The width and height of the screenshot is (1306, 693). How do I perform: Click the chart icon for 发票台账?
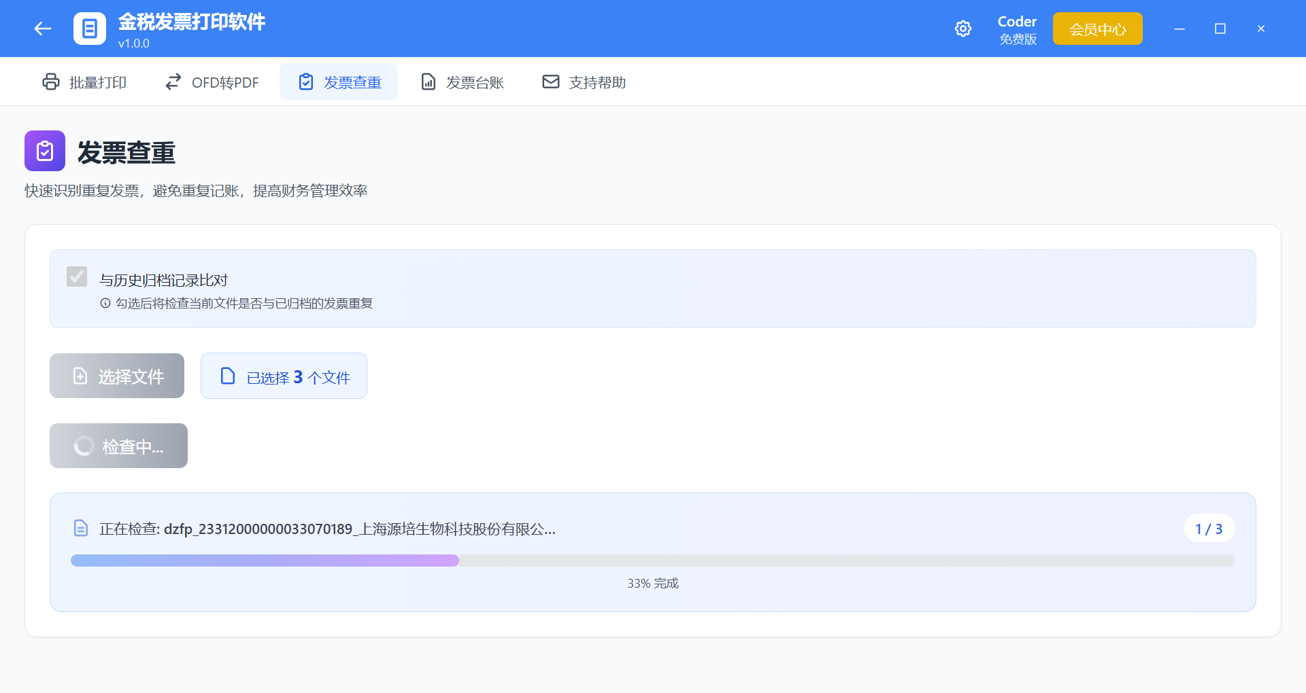coord(428,82)
